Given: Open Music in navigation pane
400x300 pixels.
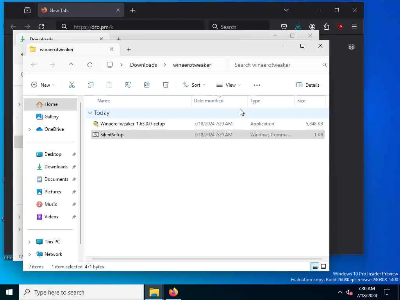Looking at the screenshot, I should click(50, 204).
